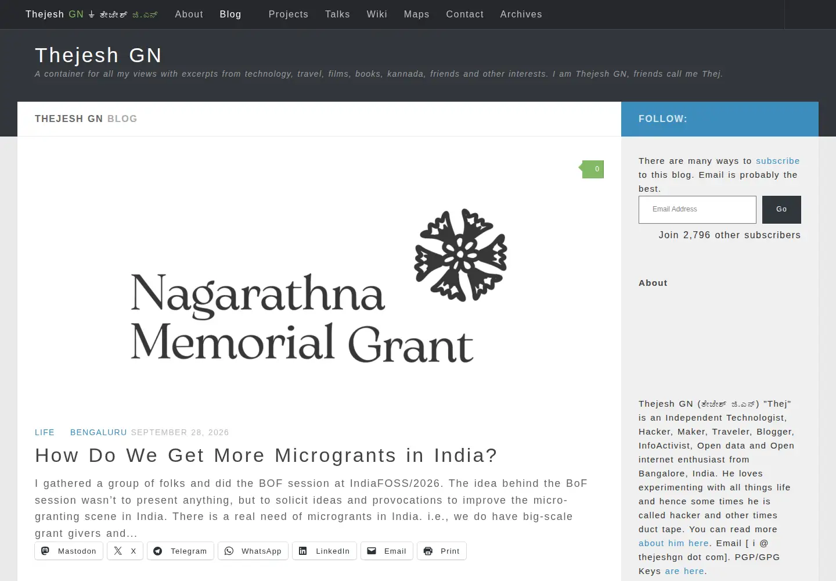Open Archives from top navigation
Screen dimensions: 836x581
pos(521,15)
